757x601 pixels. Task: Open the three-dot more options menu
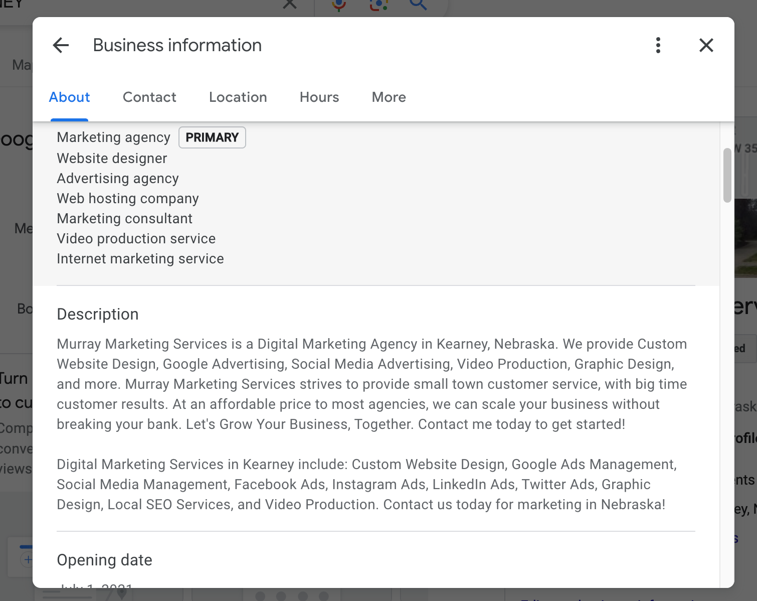click(x=658, y=45)
